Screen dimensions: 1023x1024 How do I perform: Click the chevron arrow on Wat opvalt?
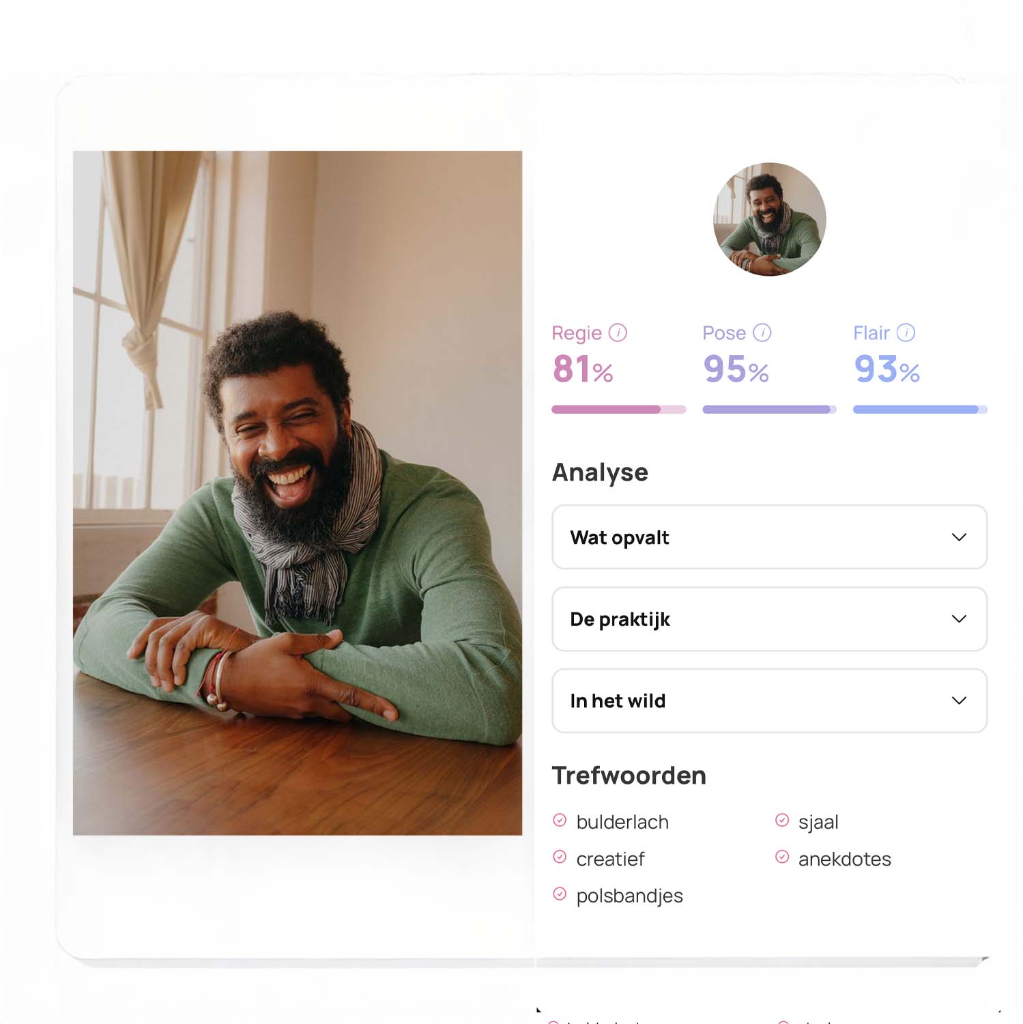click(x=959, y=537)
